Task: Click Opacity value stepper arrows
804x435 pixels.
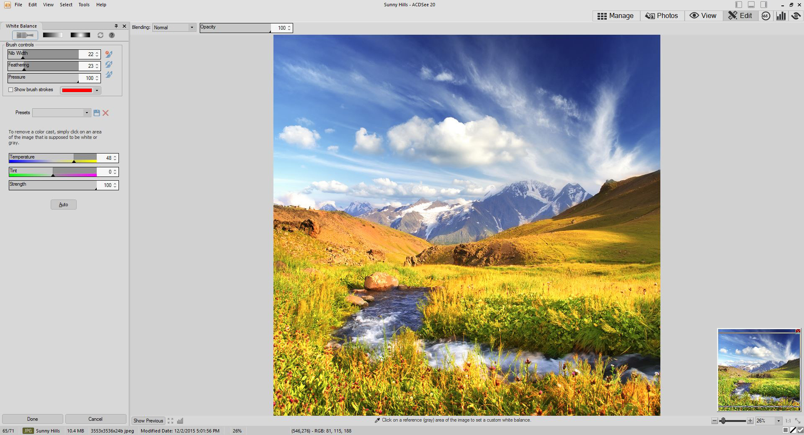Action: pos(289,28)
